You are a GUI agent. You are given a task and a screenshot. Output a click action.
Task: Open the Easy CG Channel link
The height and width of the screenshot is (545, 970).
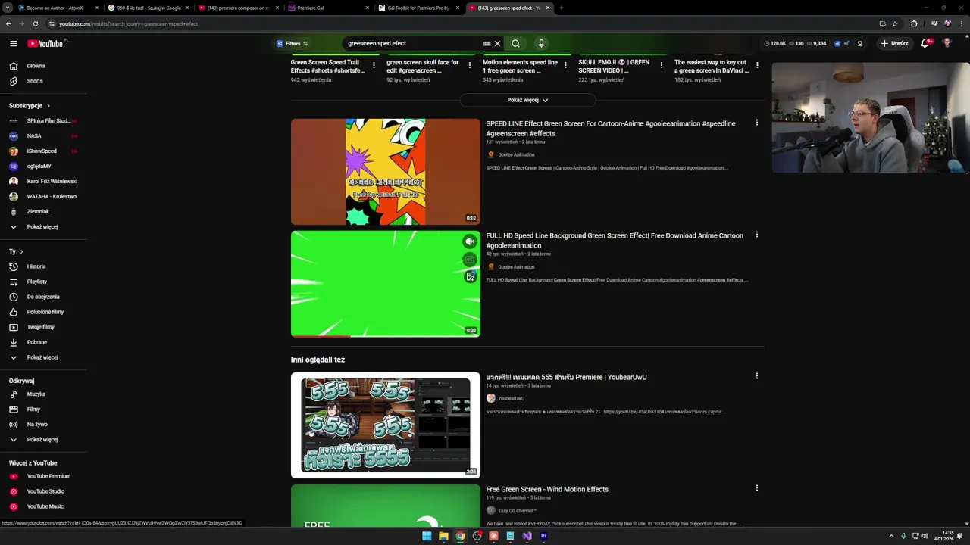(518, 511)
